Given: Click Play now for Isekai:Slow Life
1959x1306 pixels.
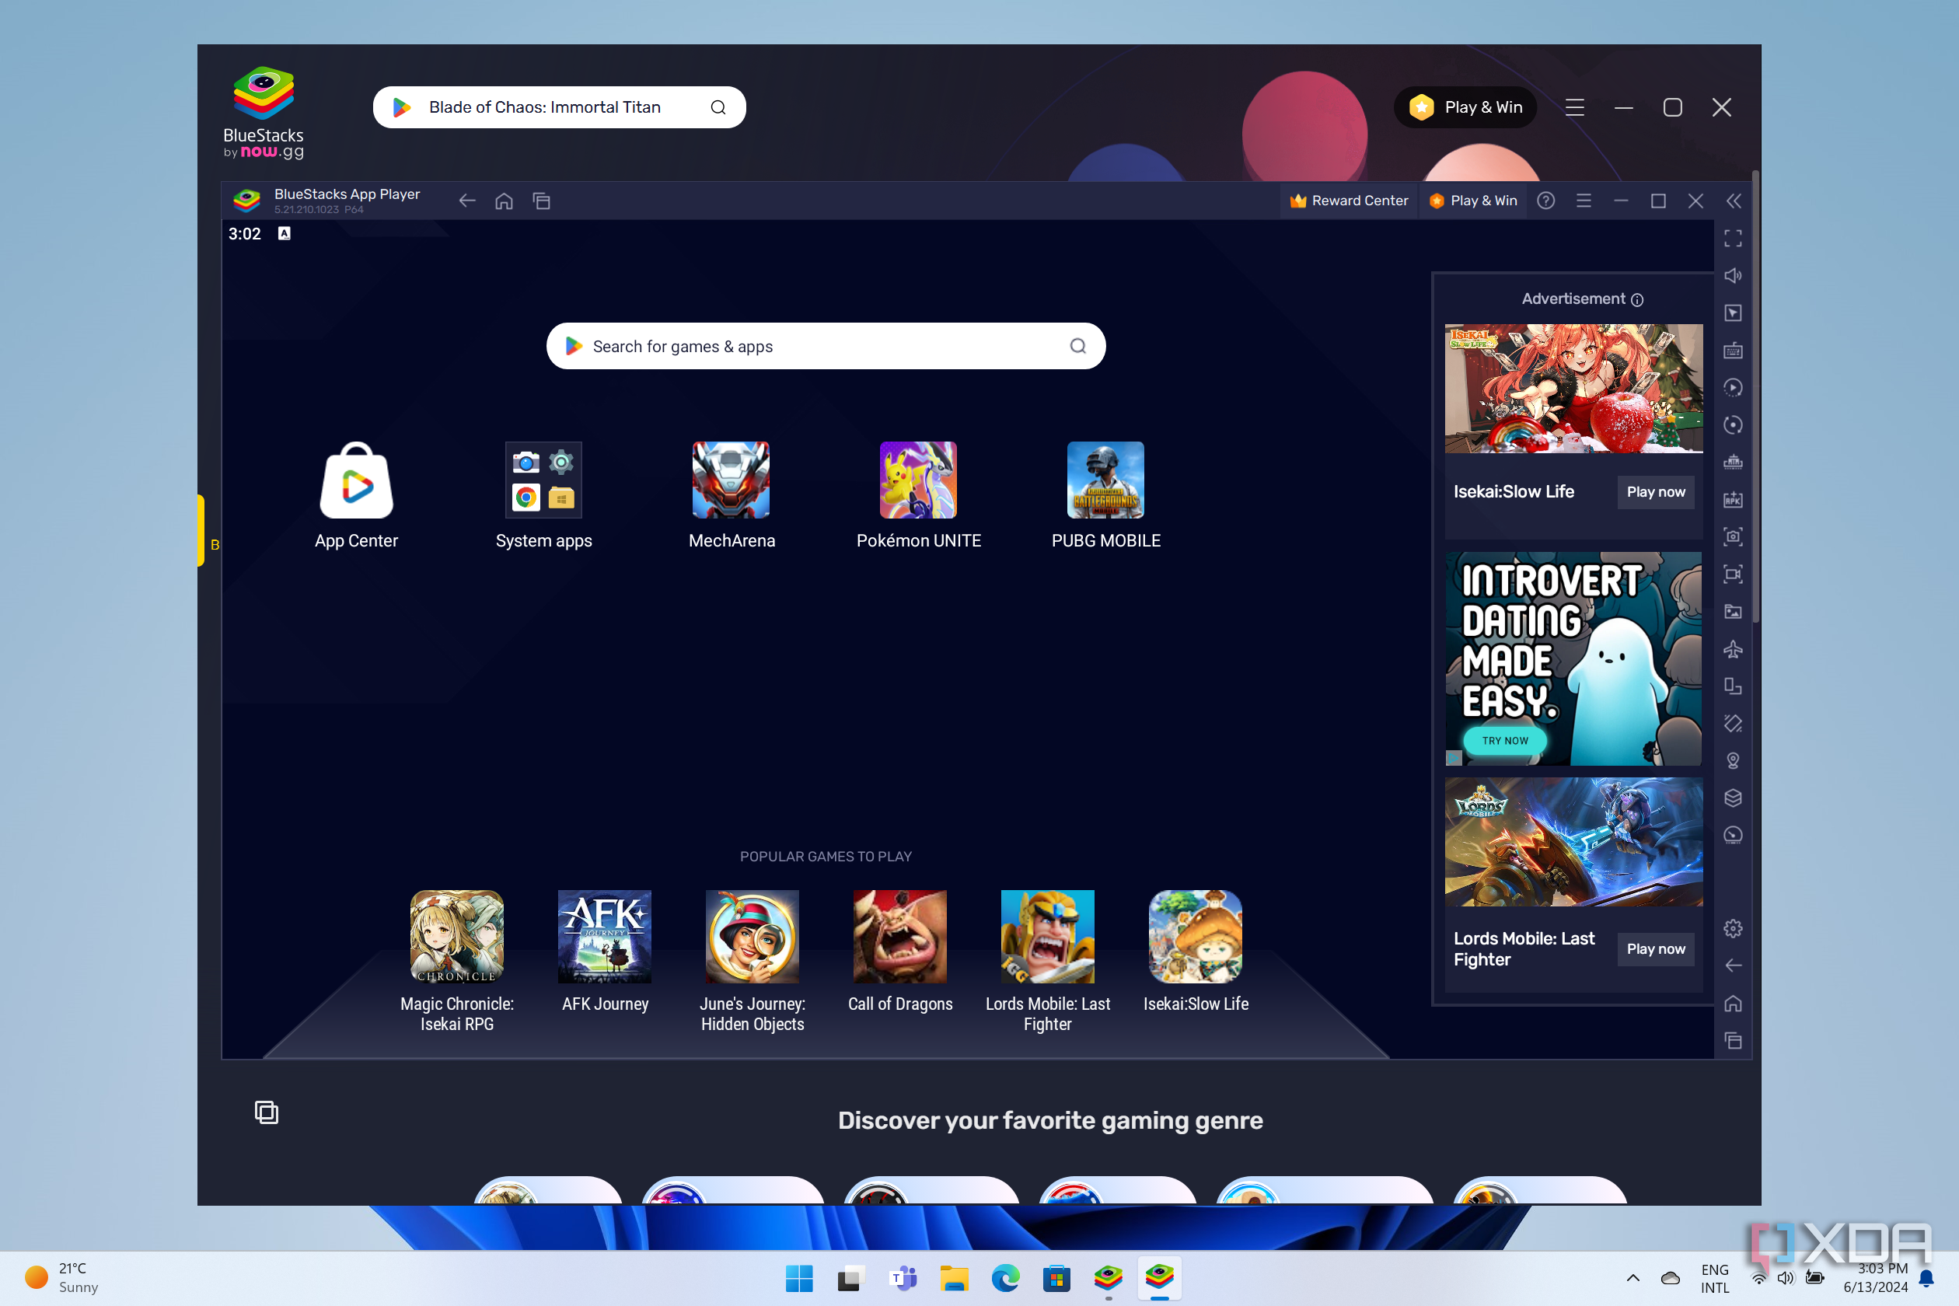Looking at the screenshot, I should pos(1655,491).
